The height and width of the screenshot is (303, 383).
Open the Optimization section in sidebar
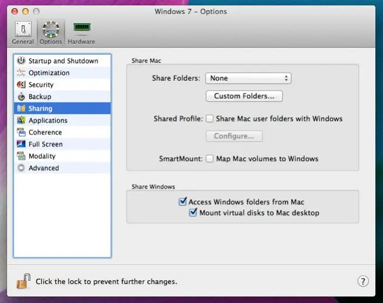(49, 73)
